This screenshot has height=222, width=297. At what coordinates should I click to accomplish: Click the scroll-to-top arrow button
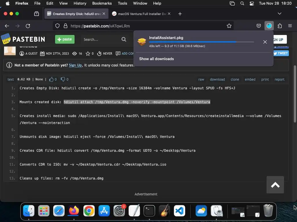[x=275, y=185]
